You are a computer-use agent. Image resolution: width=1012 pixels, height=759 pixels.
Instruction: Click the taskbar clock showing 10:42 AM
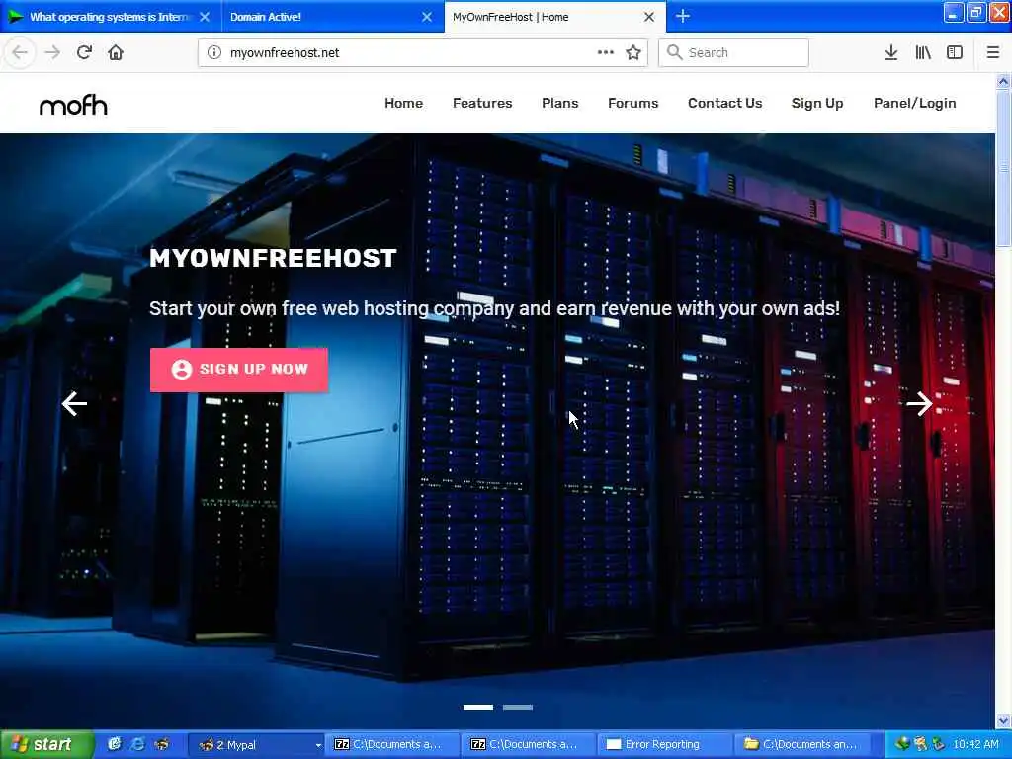click(x=975, y=745)
